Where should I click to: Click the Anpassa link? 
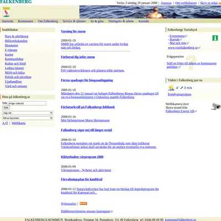166,3
